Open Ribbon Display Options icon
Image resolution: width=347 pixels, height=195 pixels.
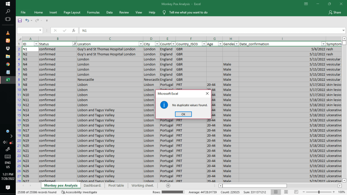click(306, 4)
